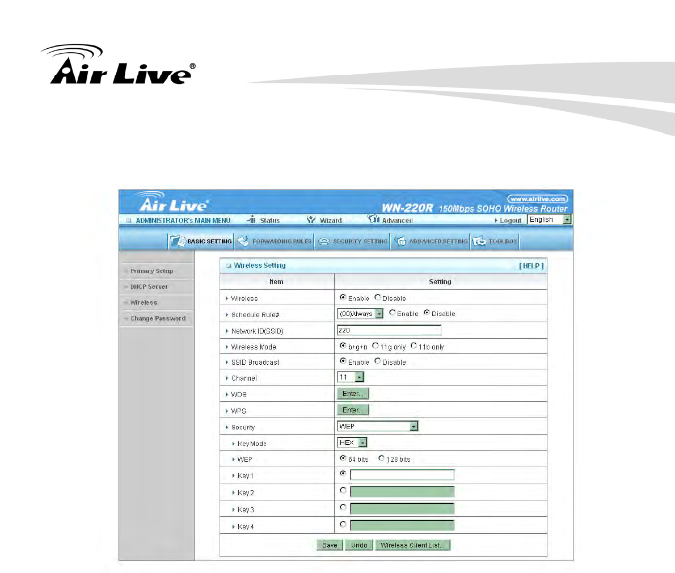675x573 pixels.
Task: Click the Key 2 input field
Action: (x=402, y=492)
